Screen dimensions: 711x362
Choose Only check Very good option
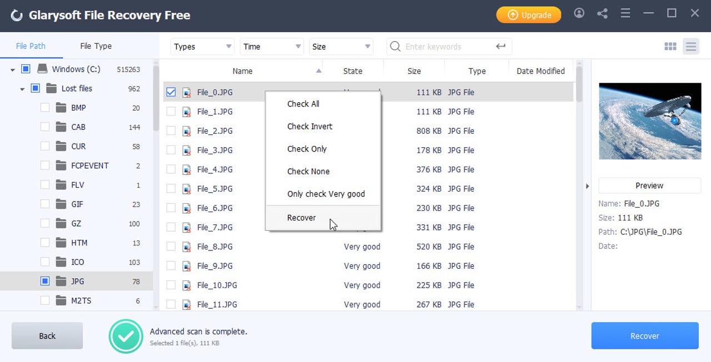323,194
